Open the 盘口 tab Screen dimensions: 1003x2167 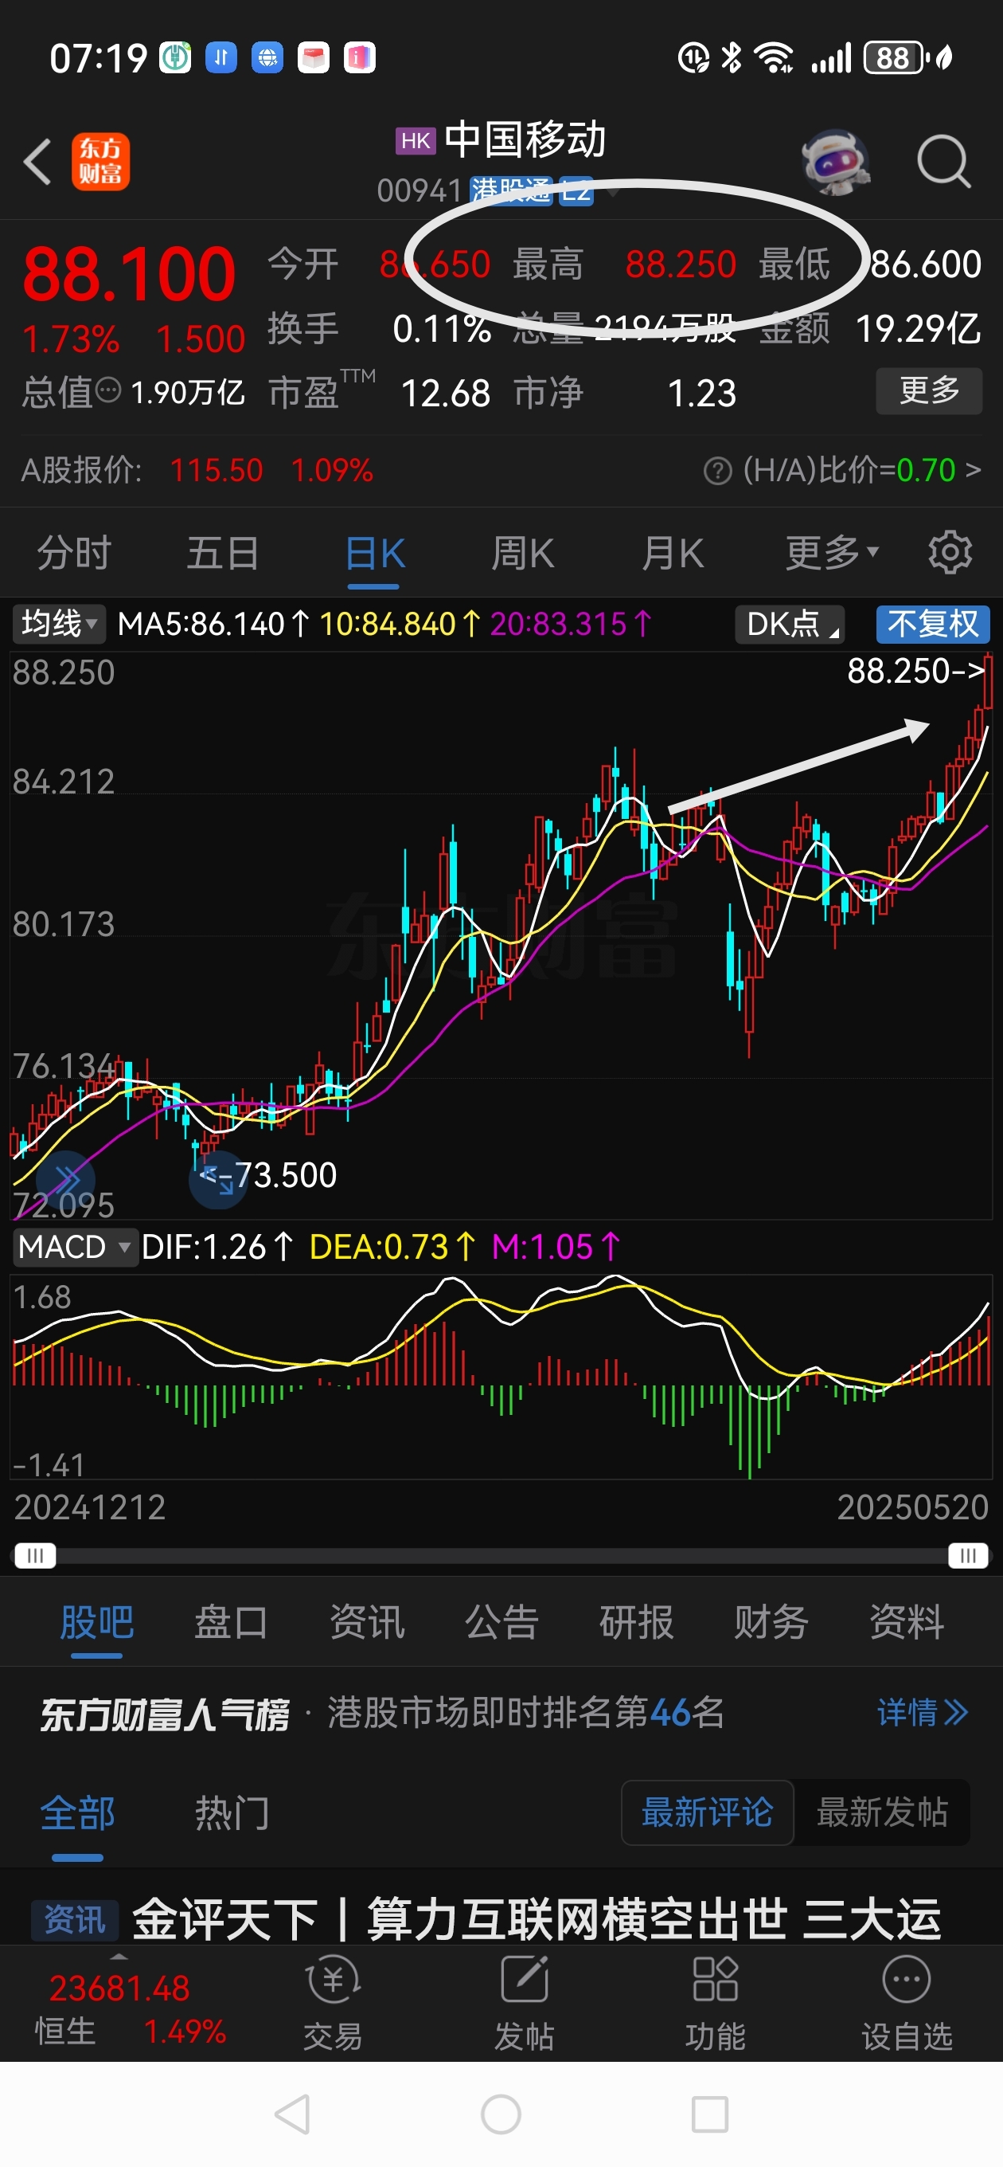(231, 1622)
